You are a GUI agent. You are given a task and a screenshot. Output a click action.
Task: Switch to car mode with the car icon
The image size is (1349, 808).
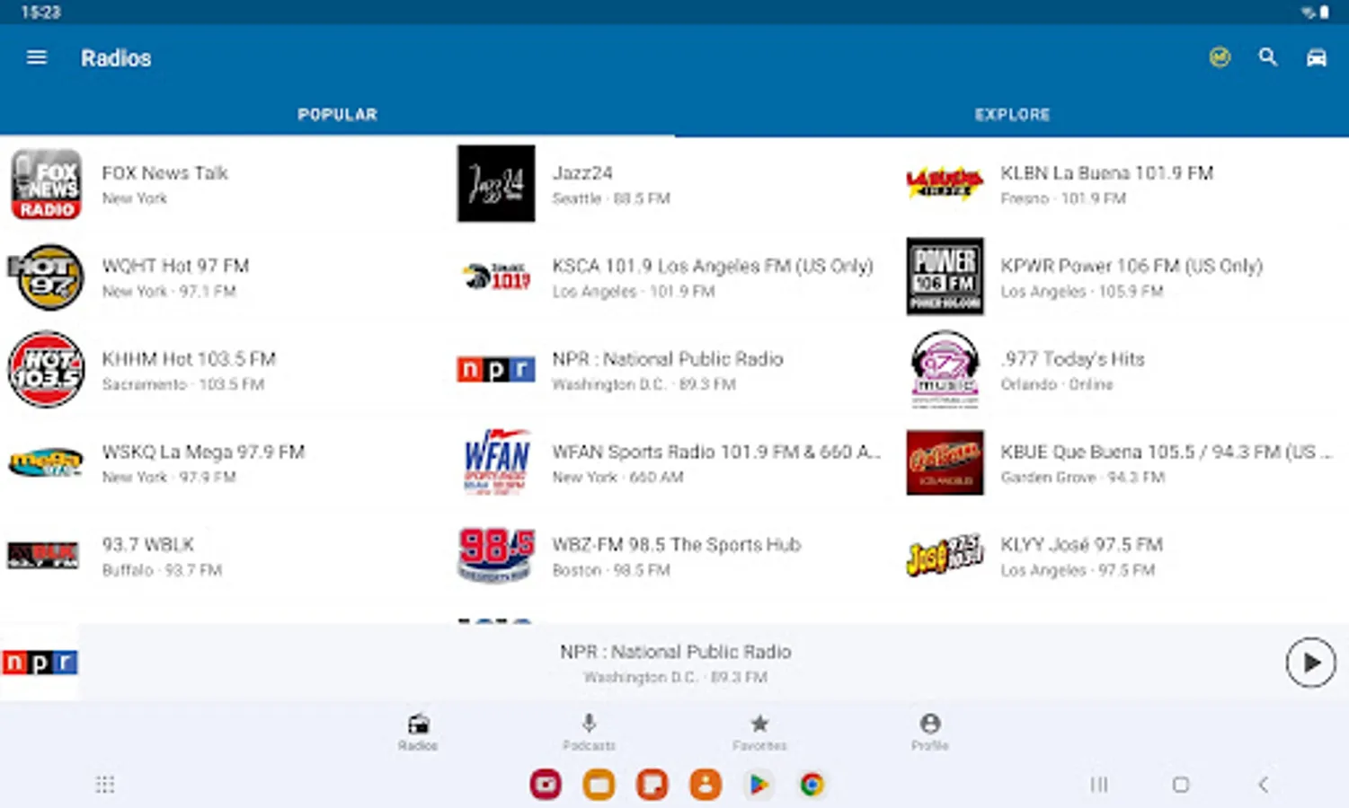(1317, 57)
